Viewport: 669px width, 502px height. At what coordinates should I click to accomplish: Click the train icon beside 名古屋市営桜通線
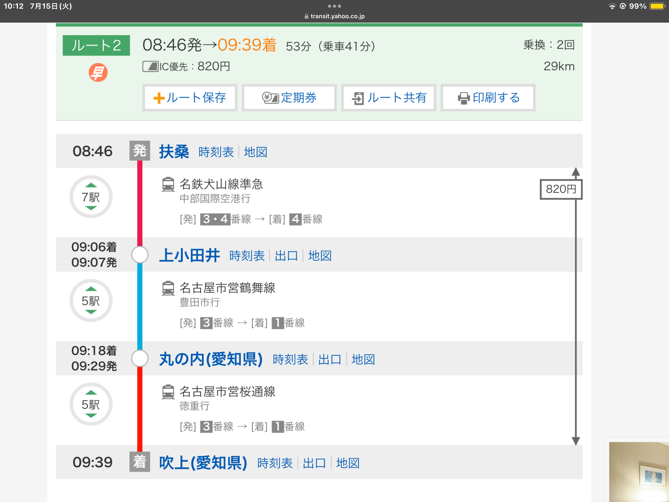pyautogui.click(x=168, y=392)
